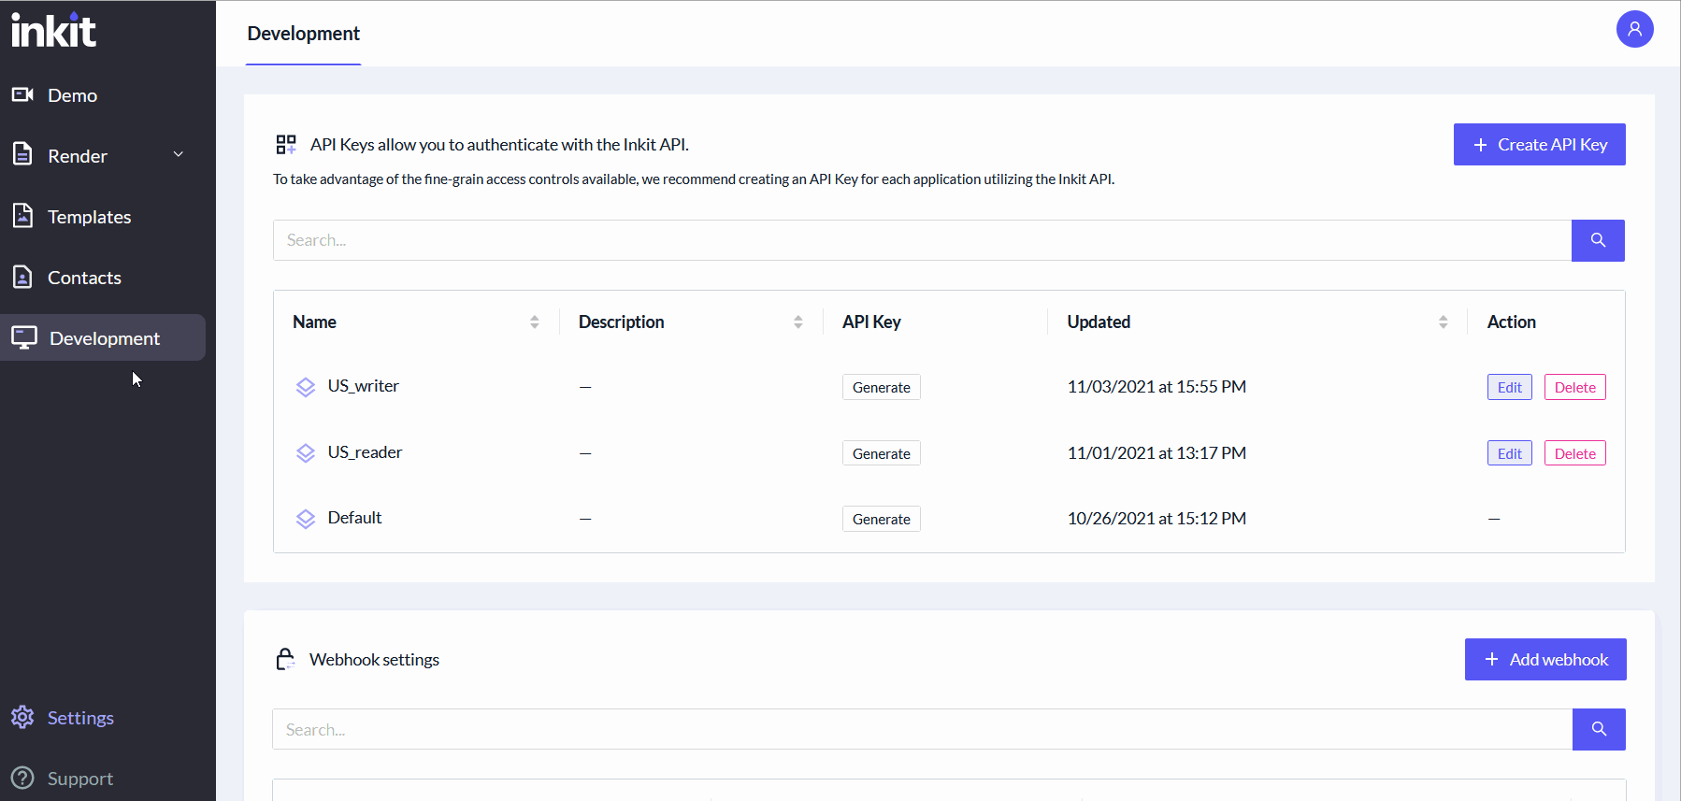Sort by Description column arrows
1681x801 pixels.
click(x=798, y=322)
